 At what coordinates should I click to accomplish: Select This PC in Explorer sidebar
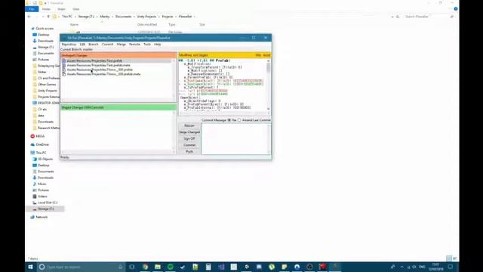[x=41, y=153]
